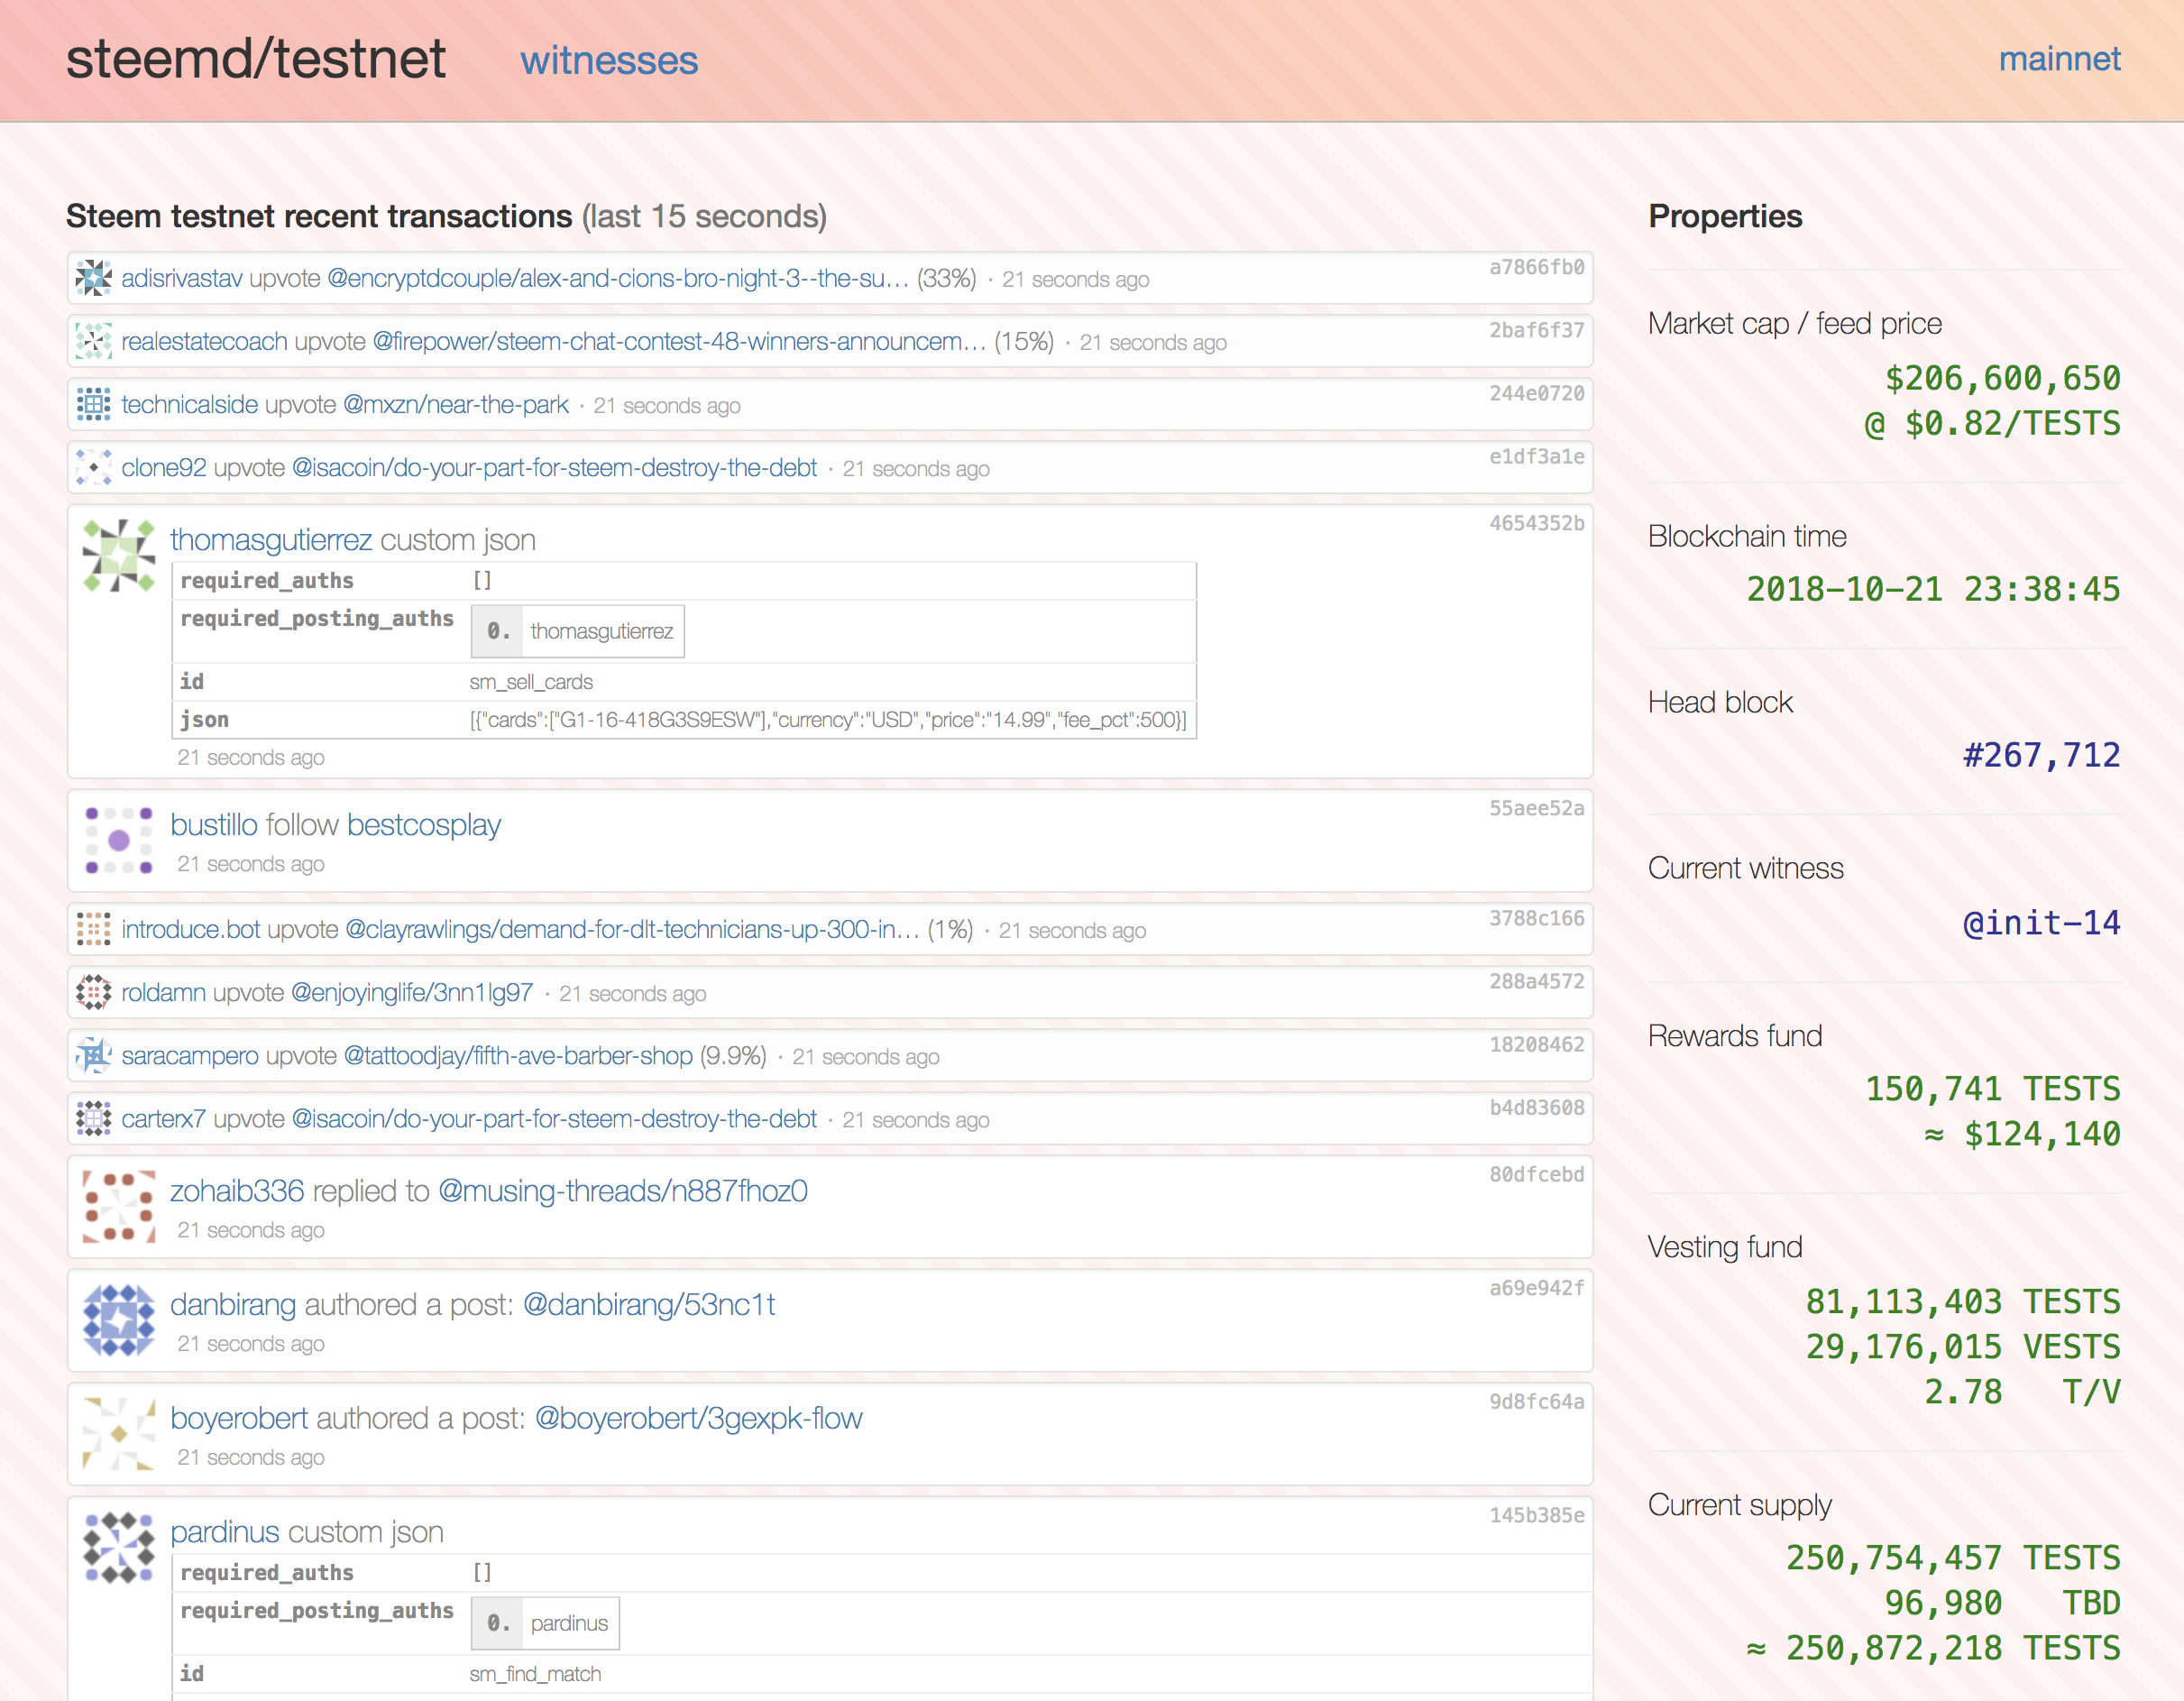This screenshot has height=1701, width=2184.
Task: Open transaction hash a7866fb0
Action: click(x=1537, y=267)
